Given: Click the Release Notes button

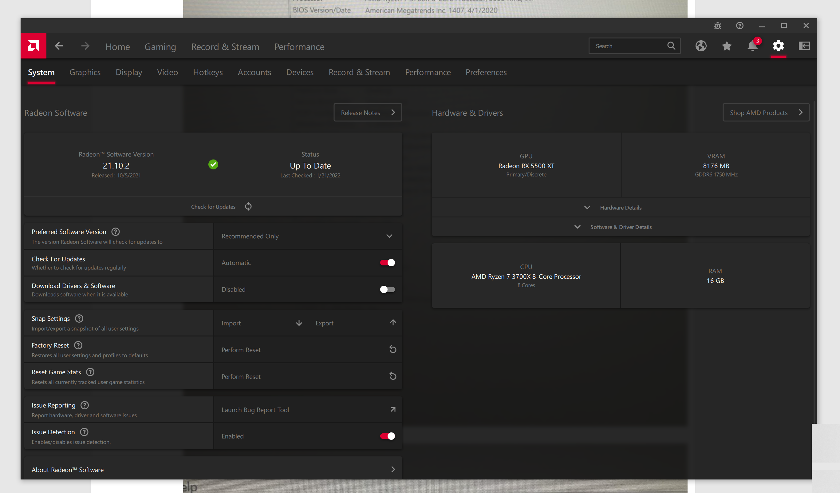Looking at the screenshot, I should (x=368, y=113).
